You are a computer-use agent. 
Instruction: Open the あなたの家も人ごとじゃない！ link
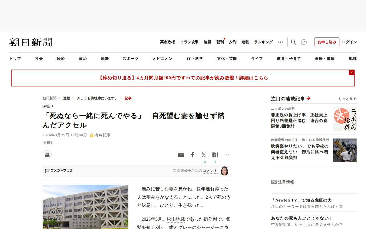point(302,218)
